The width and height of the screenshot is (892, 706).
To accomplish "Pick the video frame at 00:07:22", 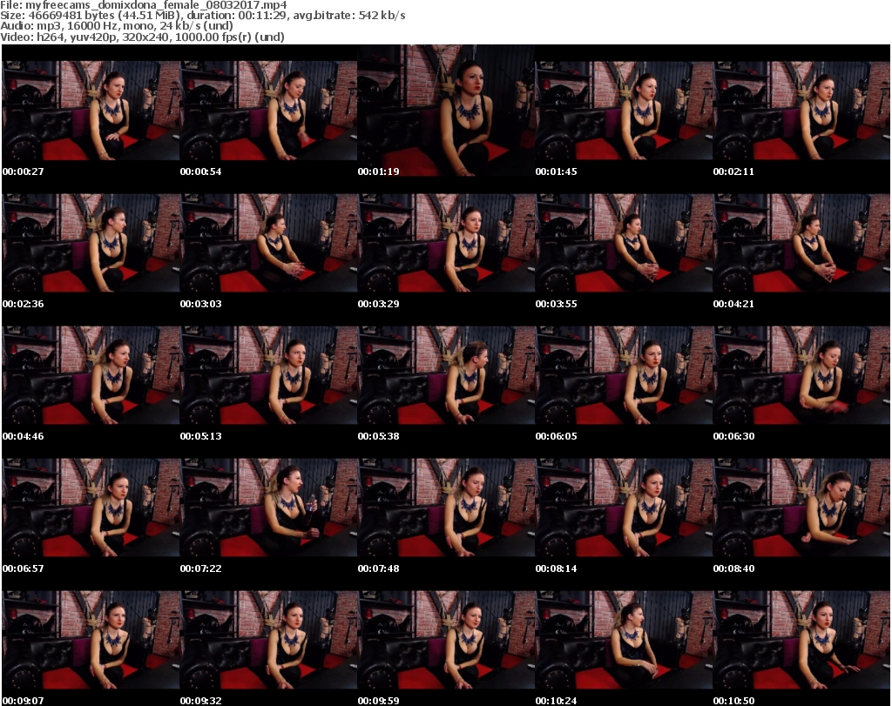I will (268, 508).
